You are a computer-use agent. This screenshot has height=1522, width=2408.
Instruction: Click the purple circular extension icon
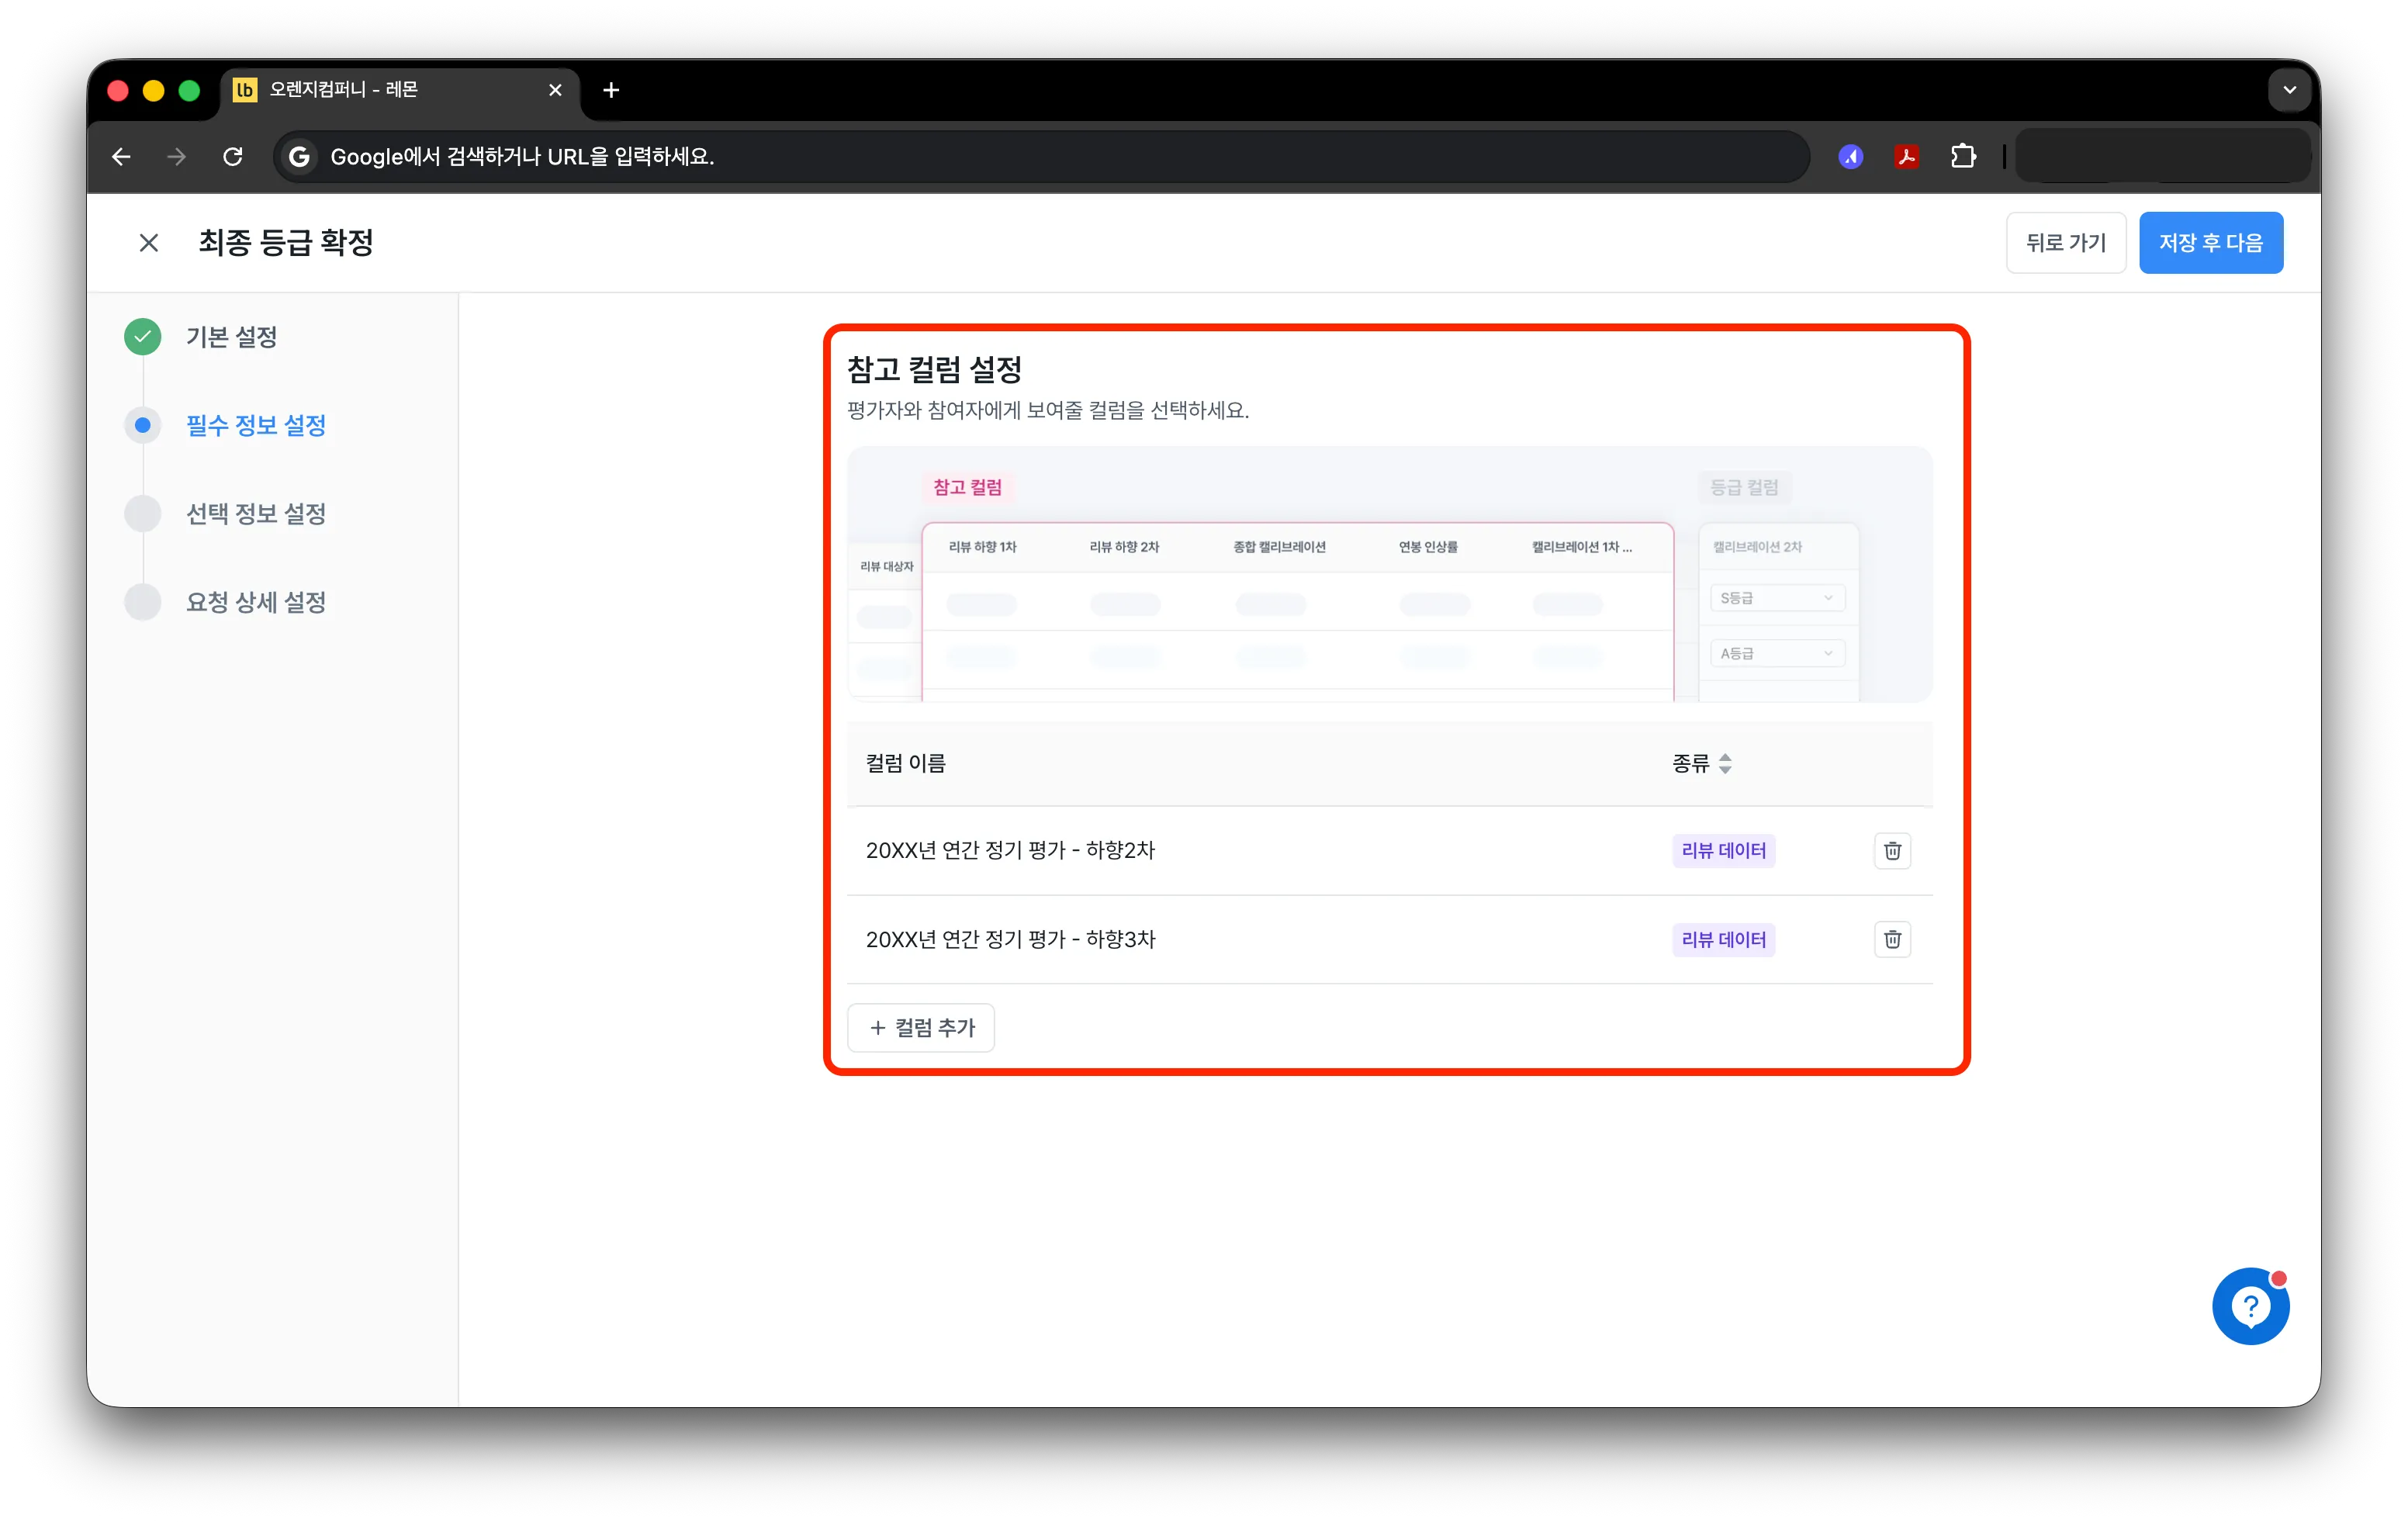[x=1850, y=156]
